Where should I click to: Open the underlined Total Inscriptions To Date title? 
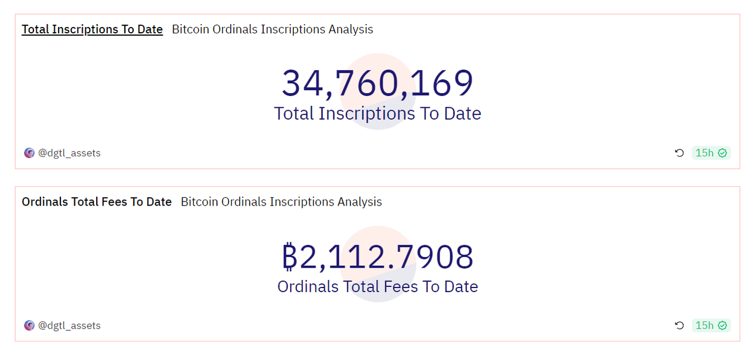coord(92,29)
